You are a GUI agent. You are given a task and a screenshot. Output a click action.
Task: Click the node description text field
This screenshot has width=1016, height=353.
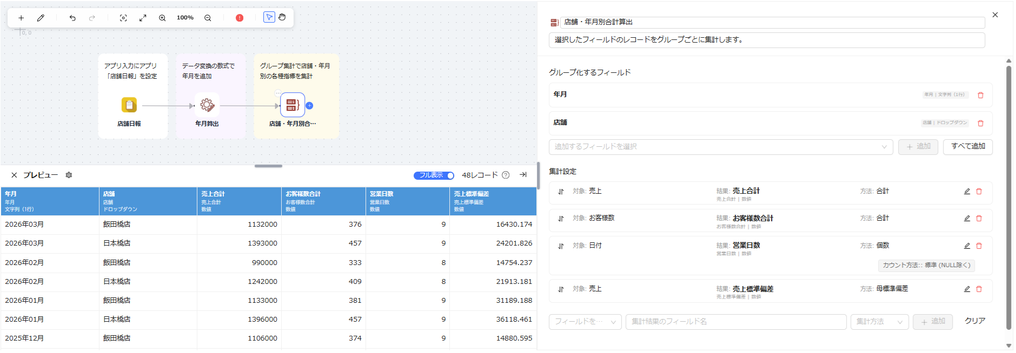click(x=767, y=40)
